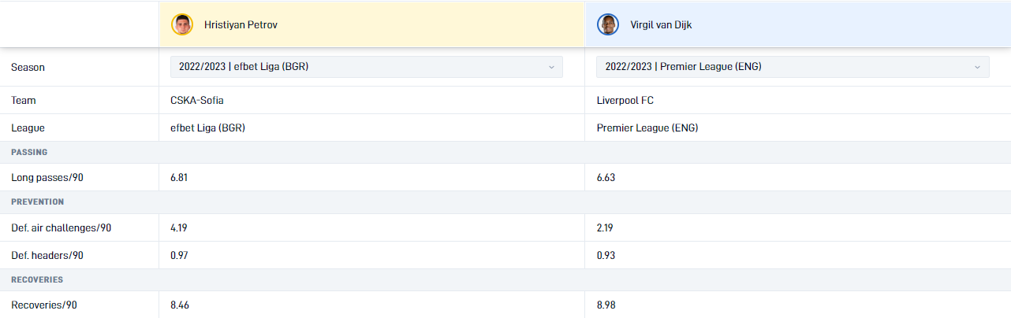Select the Liverpool FC team cell
Image resolution: width=1011 pixels, height=318 pixels.
797,100
